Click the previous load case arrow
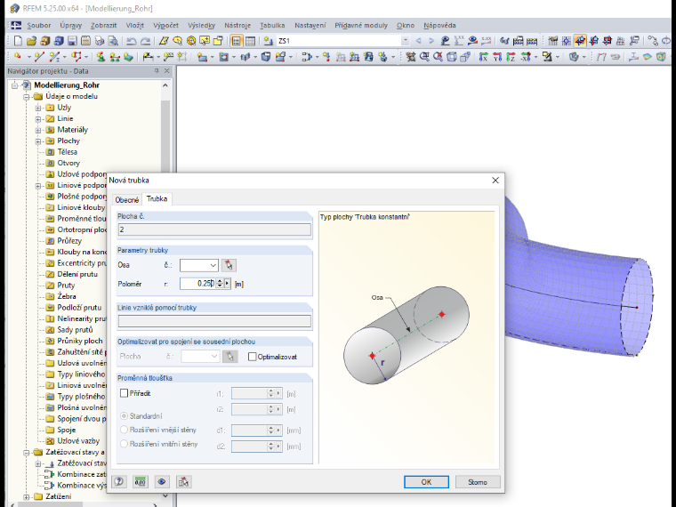 [x=418, y=41]
